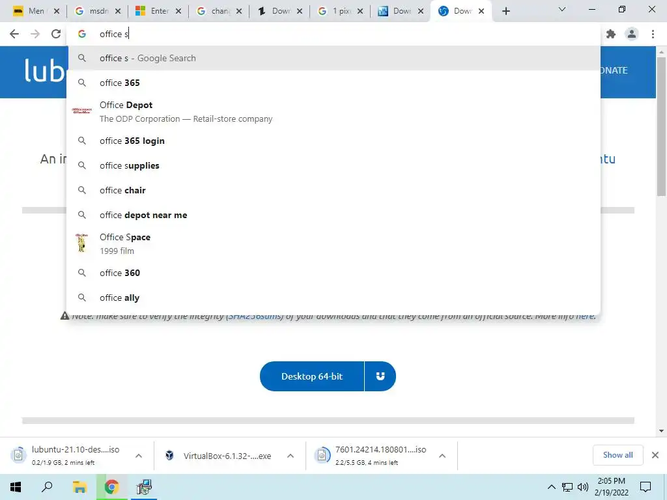
Task: Expand options for 7601.24214 iso download
Action: coord(442,456)
